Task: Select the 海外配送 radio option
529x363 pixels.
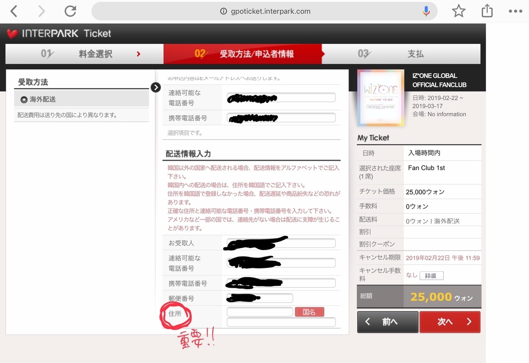Action: pos(24,100)
